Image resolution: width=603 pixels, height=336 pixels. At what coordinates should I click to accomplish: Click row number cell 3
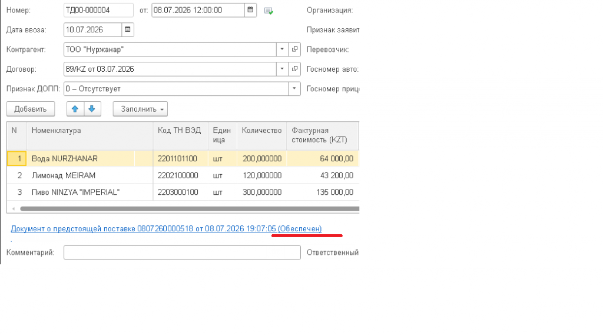[16, 192]
